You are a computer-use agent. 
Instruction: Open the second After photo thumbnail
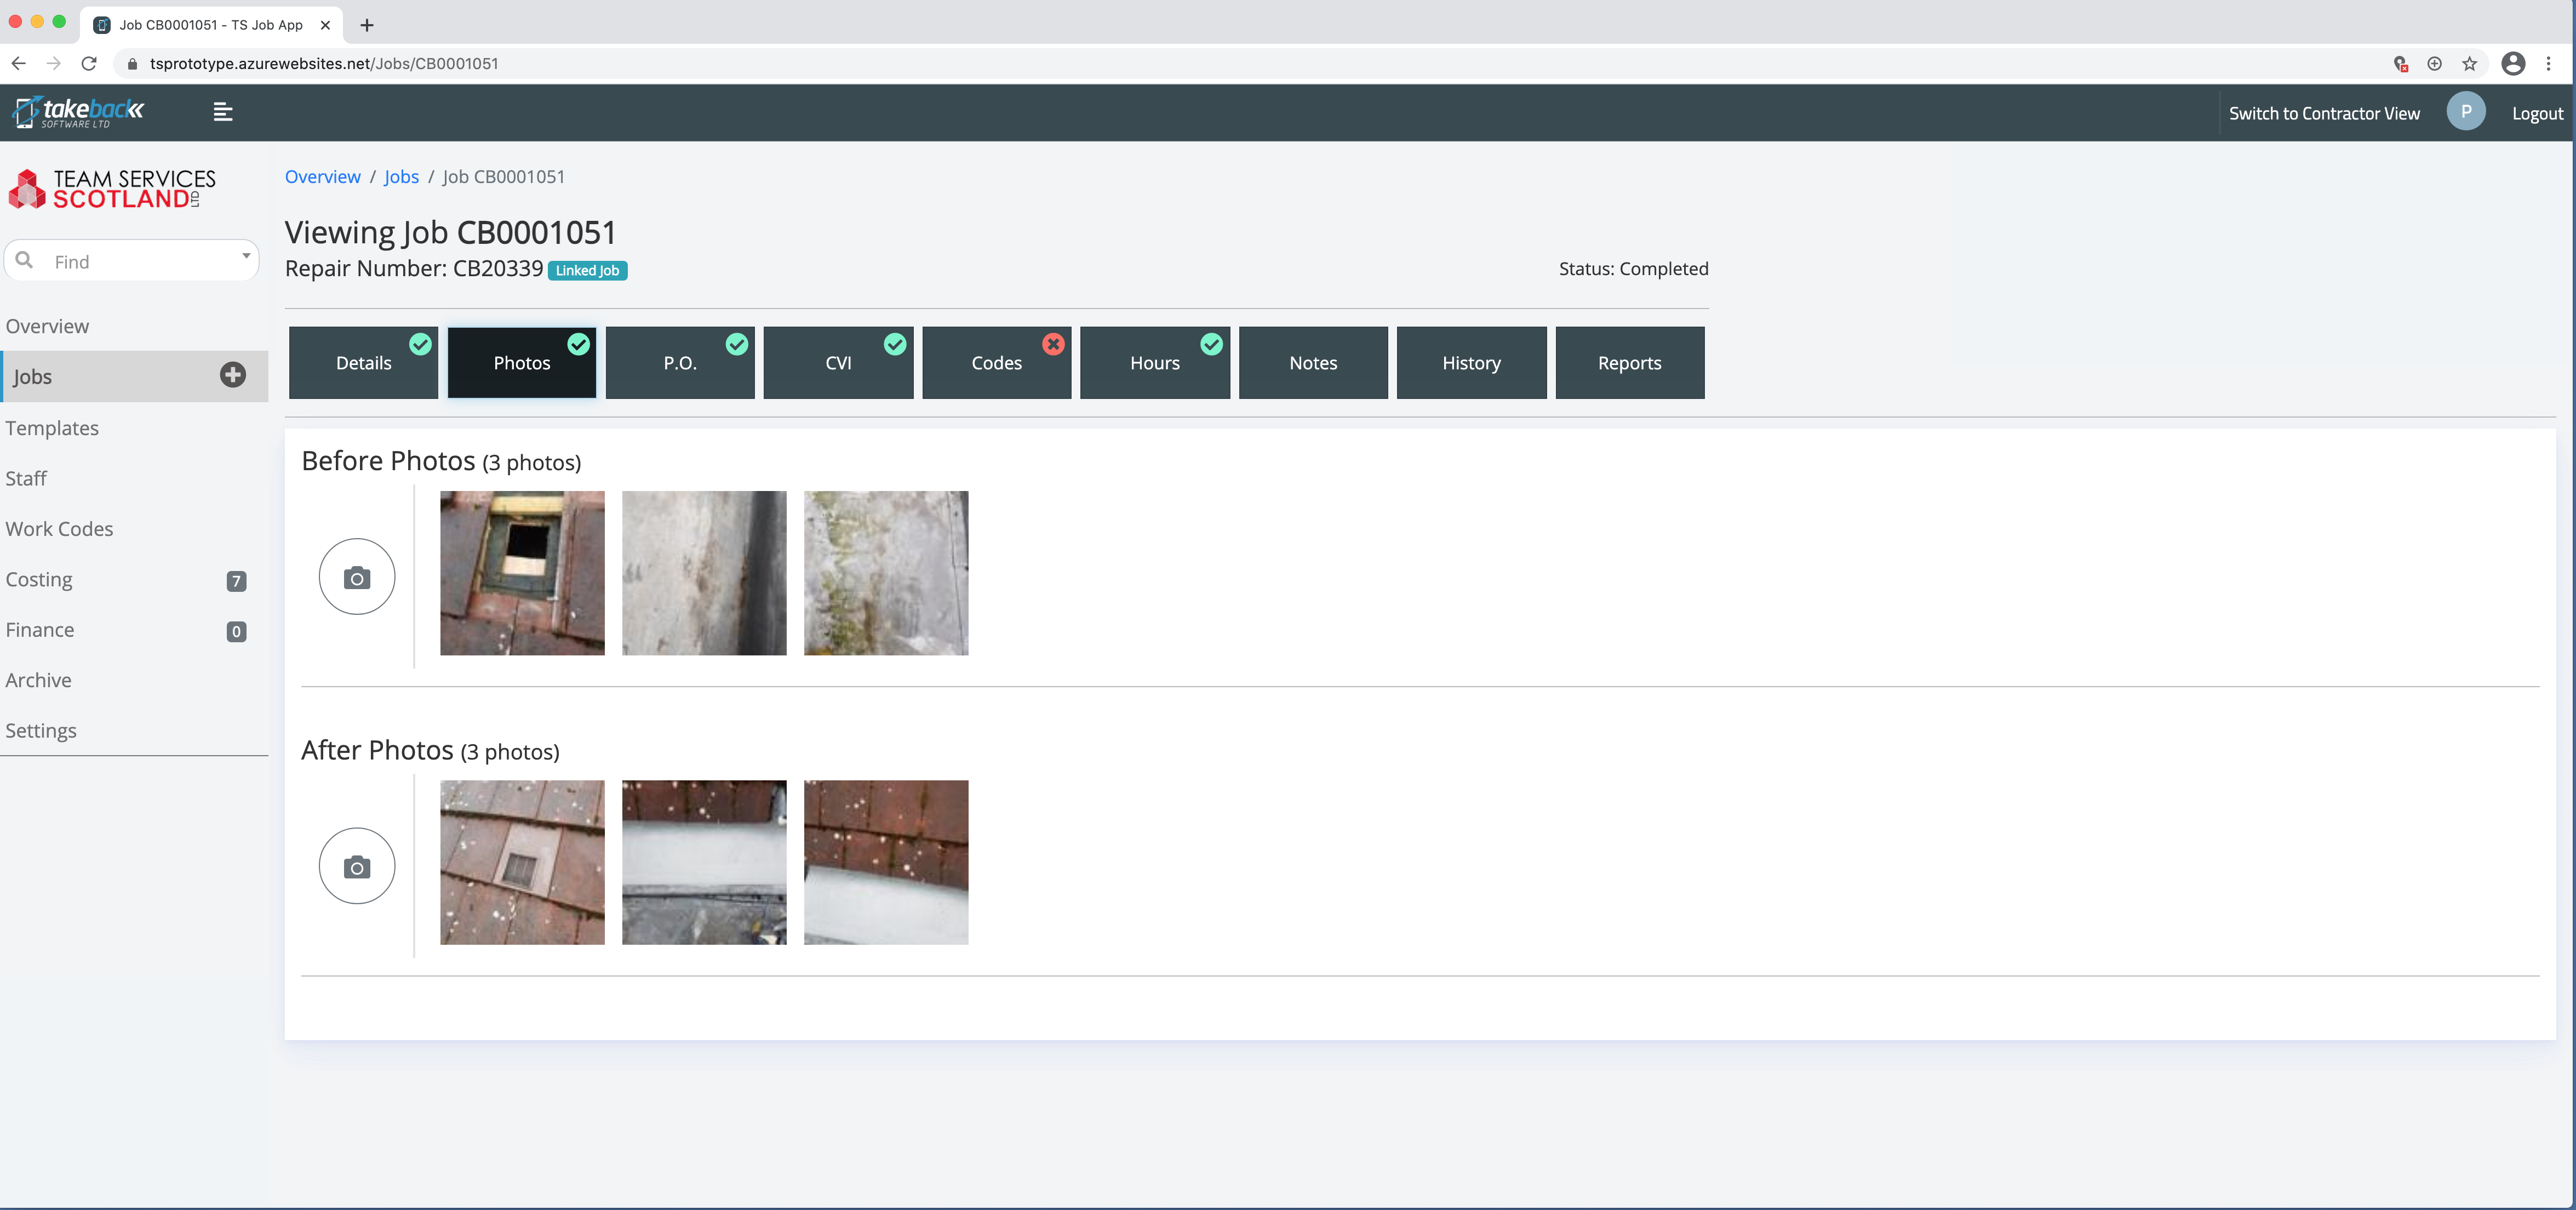coord(704,862)
